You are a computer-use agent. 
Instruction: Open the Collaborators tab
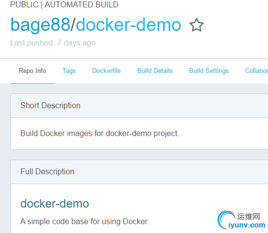pyautogui.click(x=256, y=70)
